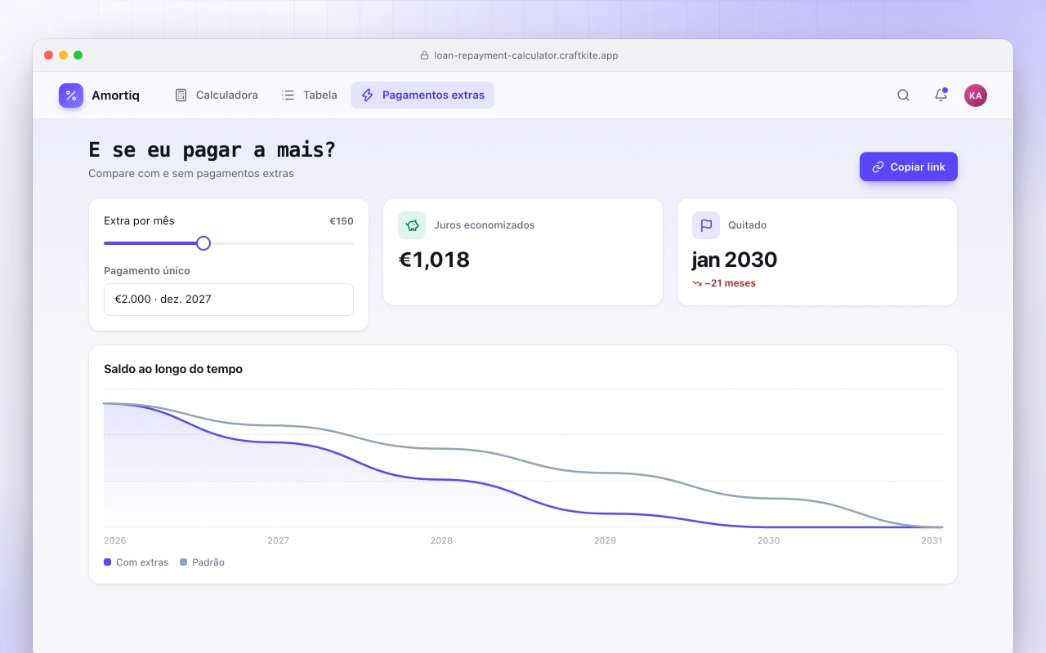Click the Saldo ao longo do tempo heading
Viewport: 1046px width, 653px height.
pyautogui.click(x=173, y=369)
